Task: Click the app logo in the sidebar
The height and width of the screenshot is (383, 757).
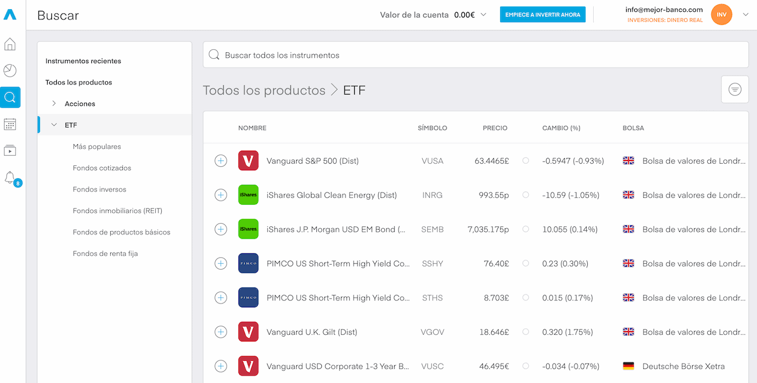Action: point(10,15)
